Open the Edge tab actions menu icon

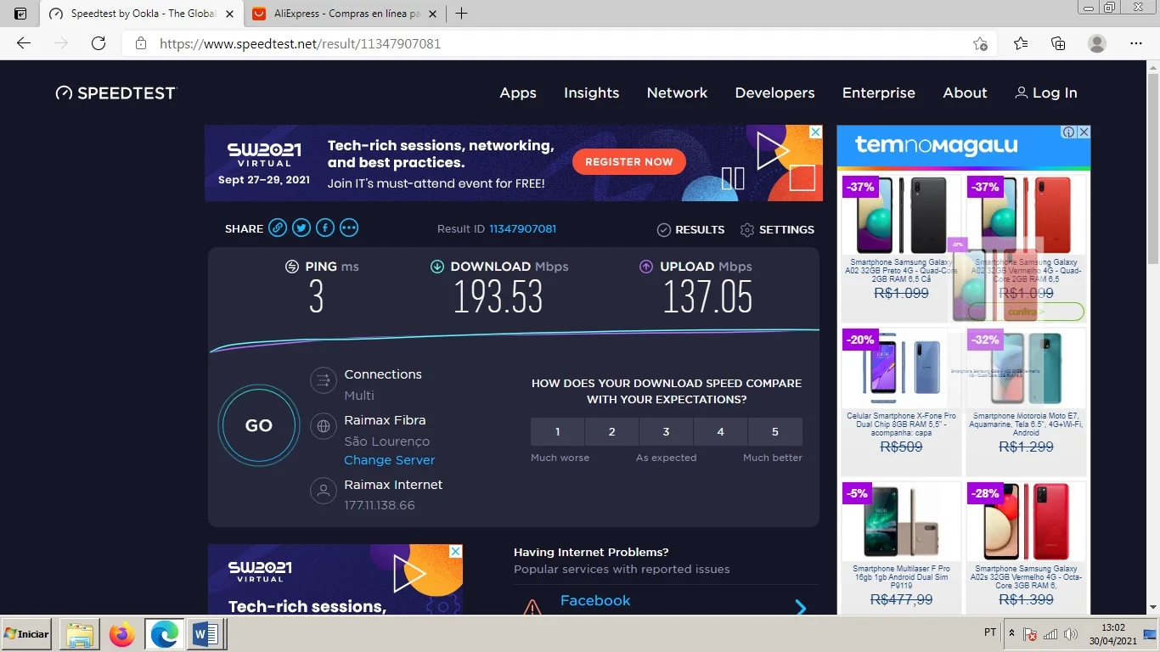(x=20, y=14)
